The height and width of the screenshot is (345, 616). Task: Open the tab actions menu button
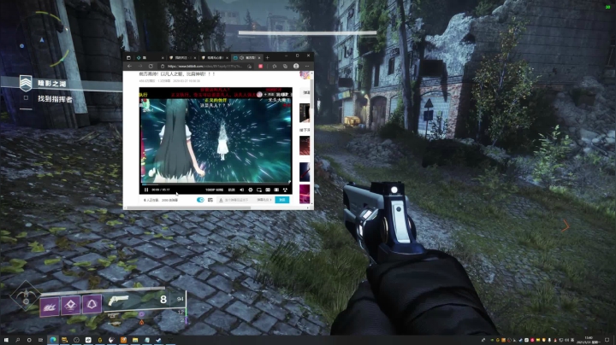128,57
